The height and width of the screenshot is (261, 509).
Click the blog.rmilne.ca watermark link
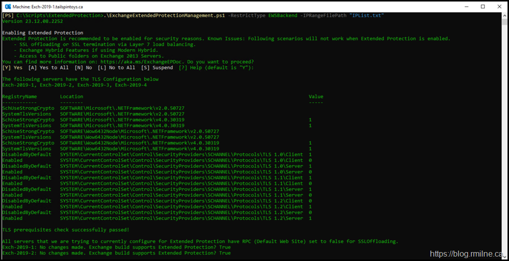(x=467, y=254)
